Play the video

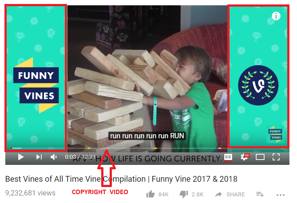pyautogui.click(x=21, y=157)
